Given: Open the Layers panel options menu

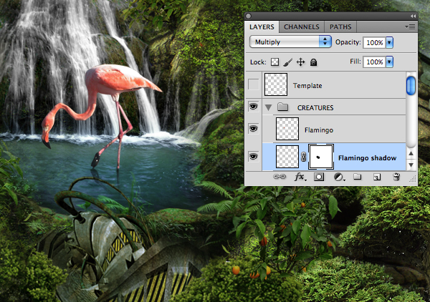Looking at the screenshot, I should 410,26.
